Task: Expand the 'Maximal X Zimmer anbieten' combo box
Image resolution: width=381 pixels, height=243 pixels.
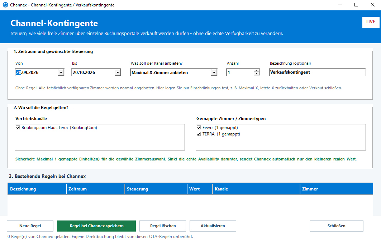Action: coord(214,72)
